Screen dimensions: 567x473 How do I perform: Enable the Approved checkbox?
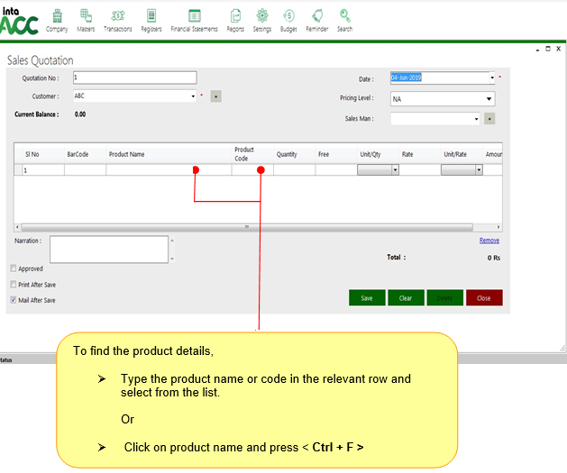tap(14, 268)
